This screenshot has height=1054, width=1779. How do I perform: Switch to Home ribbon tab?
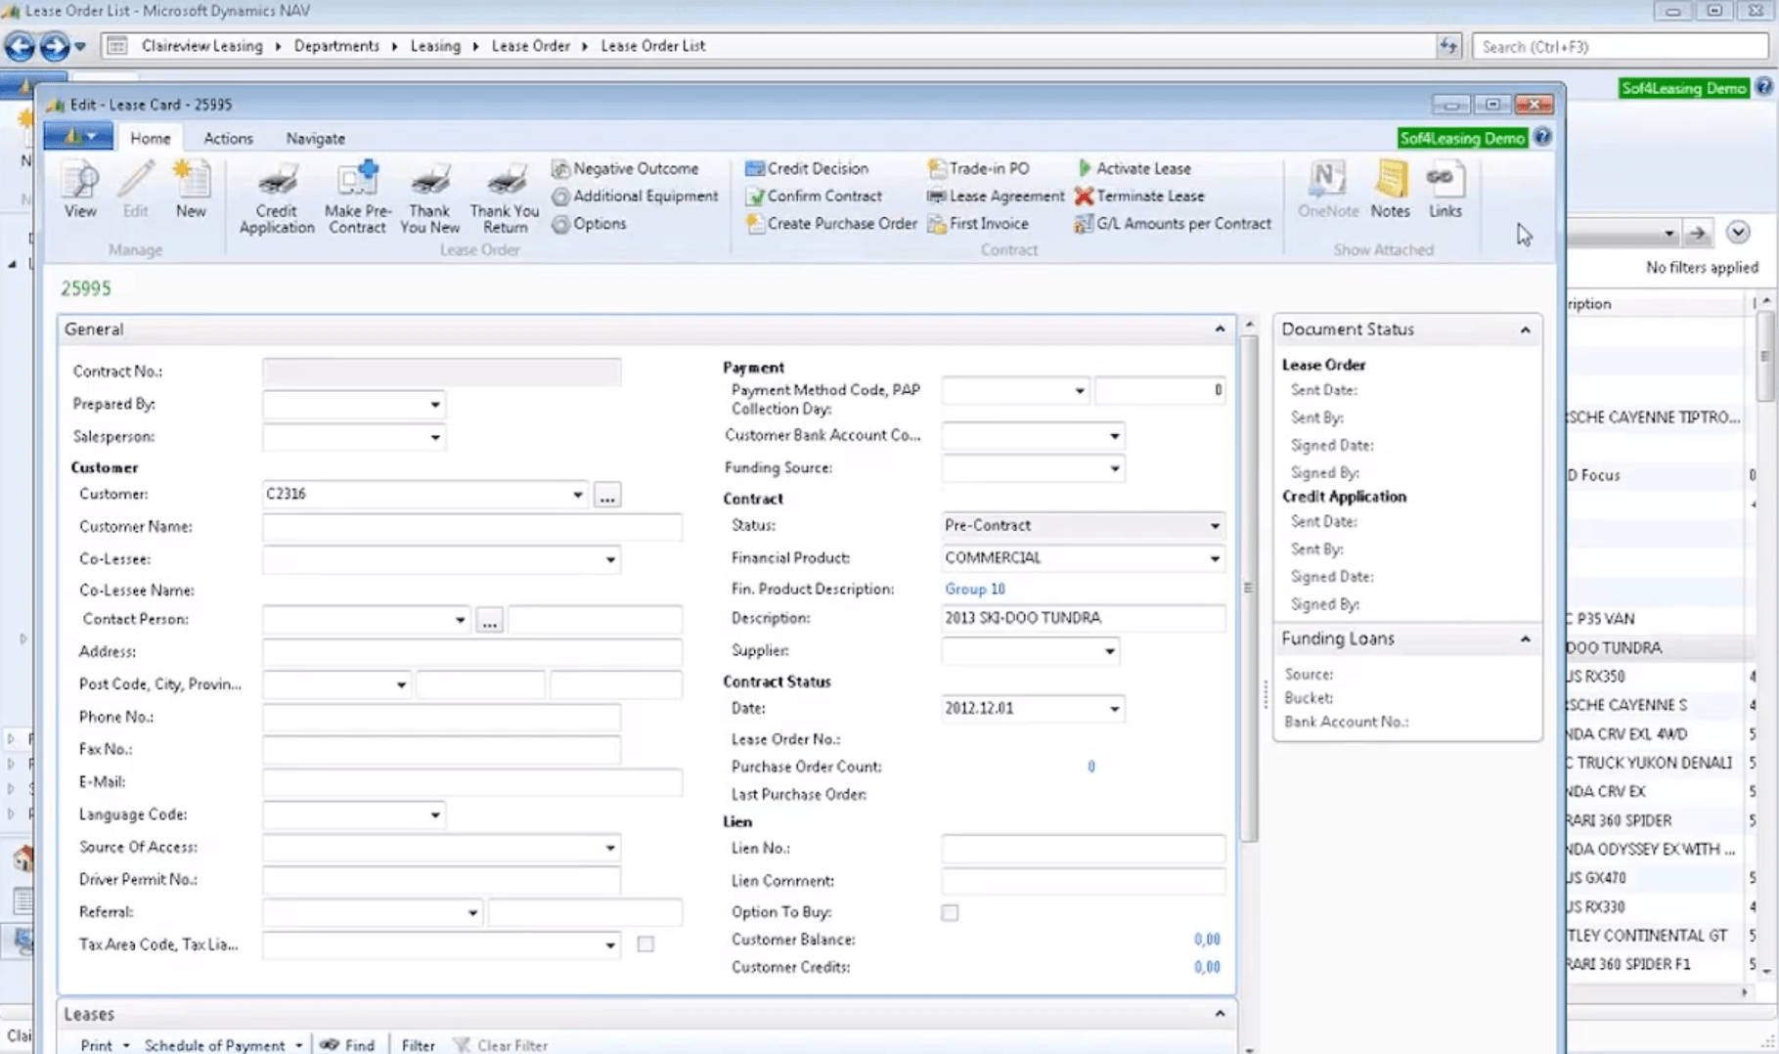coord(151,139)
